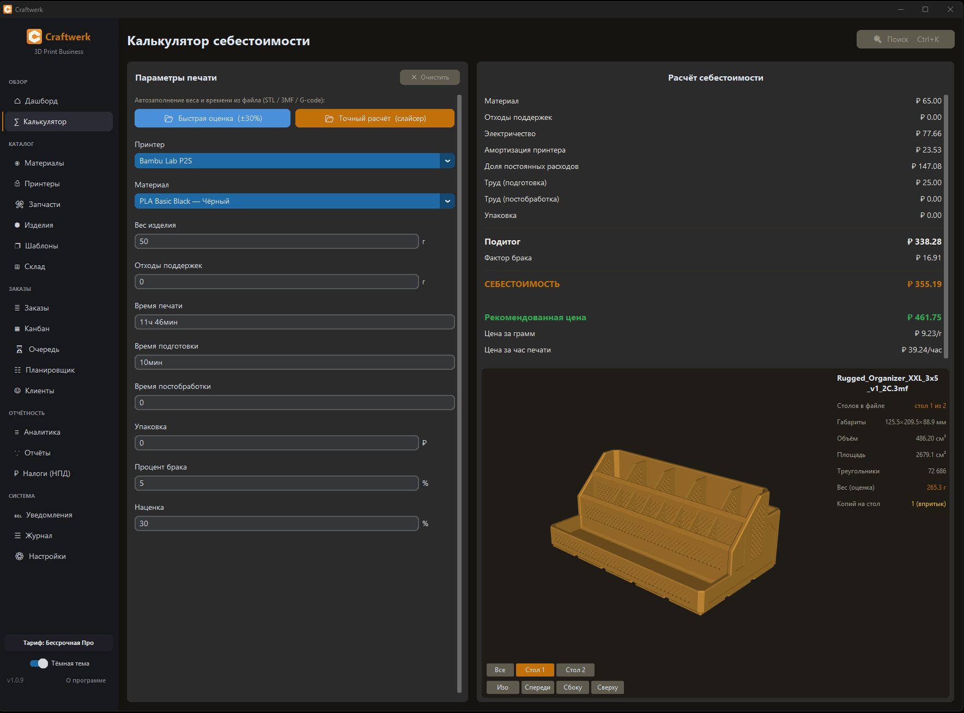Viewport: 964px width, 713px height.
Task: Open Printers via its sidebar icon
Action: (17, 184)
